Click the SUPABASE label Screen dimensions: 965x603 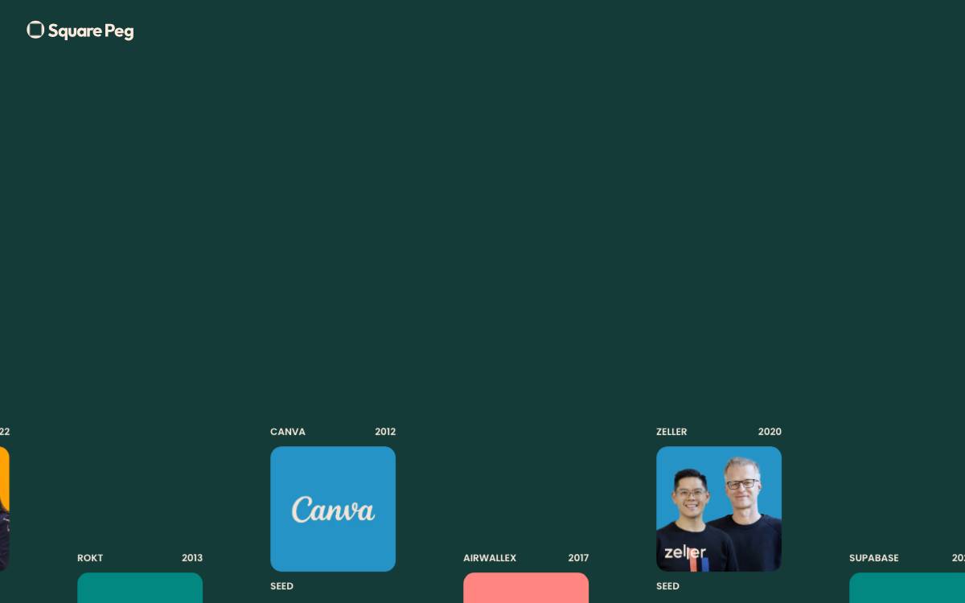(x=874, y=558)
